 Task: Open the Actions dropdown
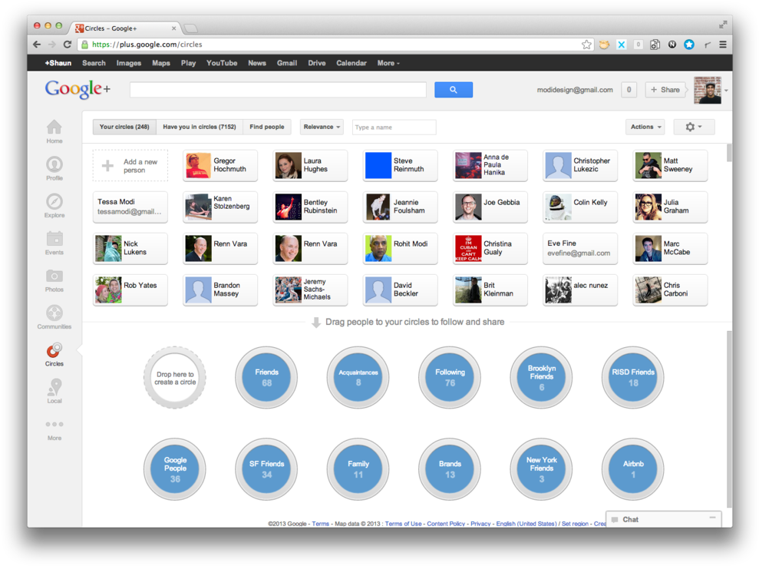(645, 127)
